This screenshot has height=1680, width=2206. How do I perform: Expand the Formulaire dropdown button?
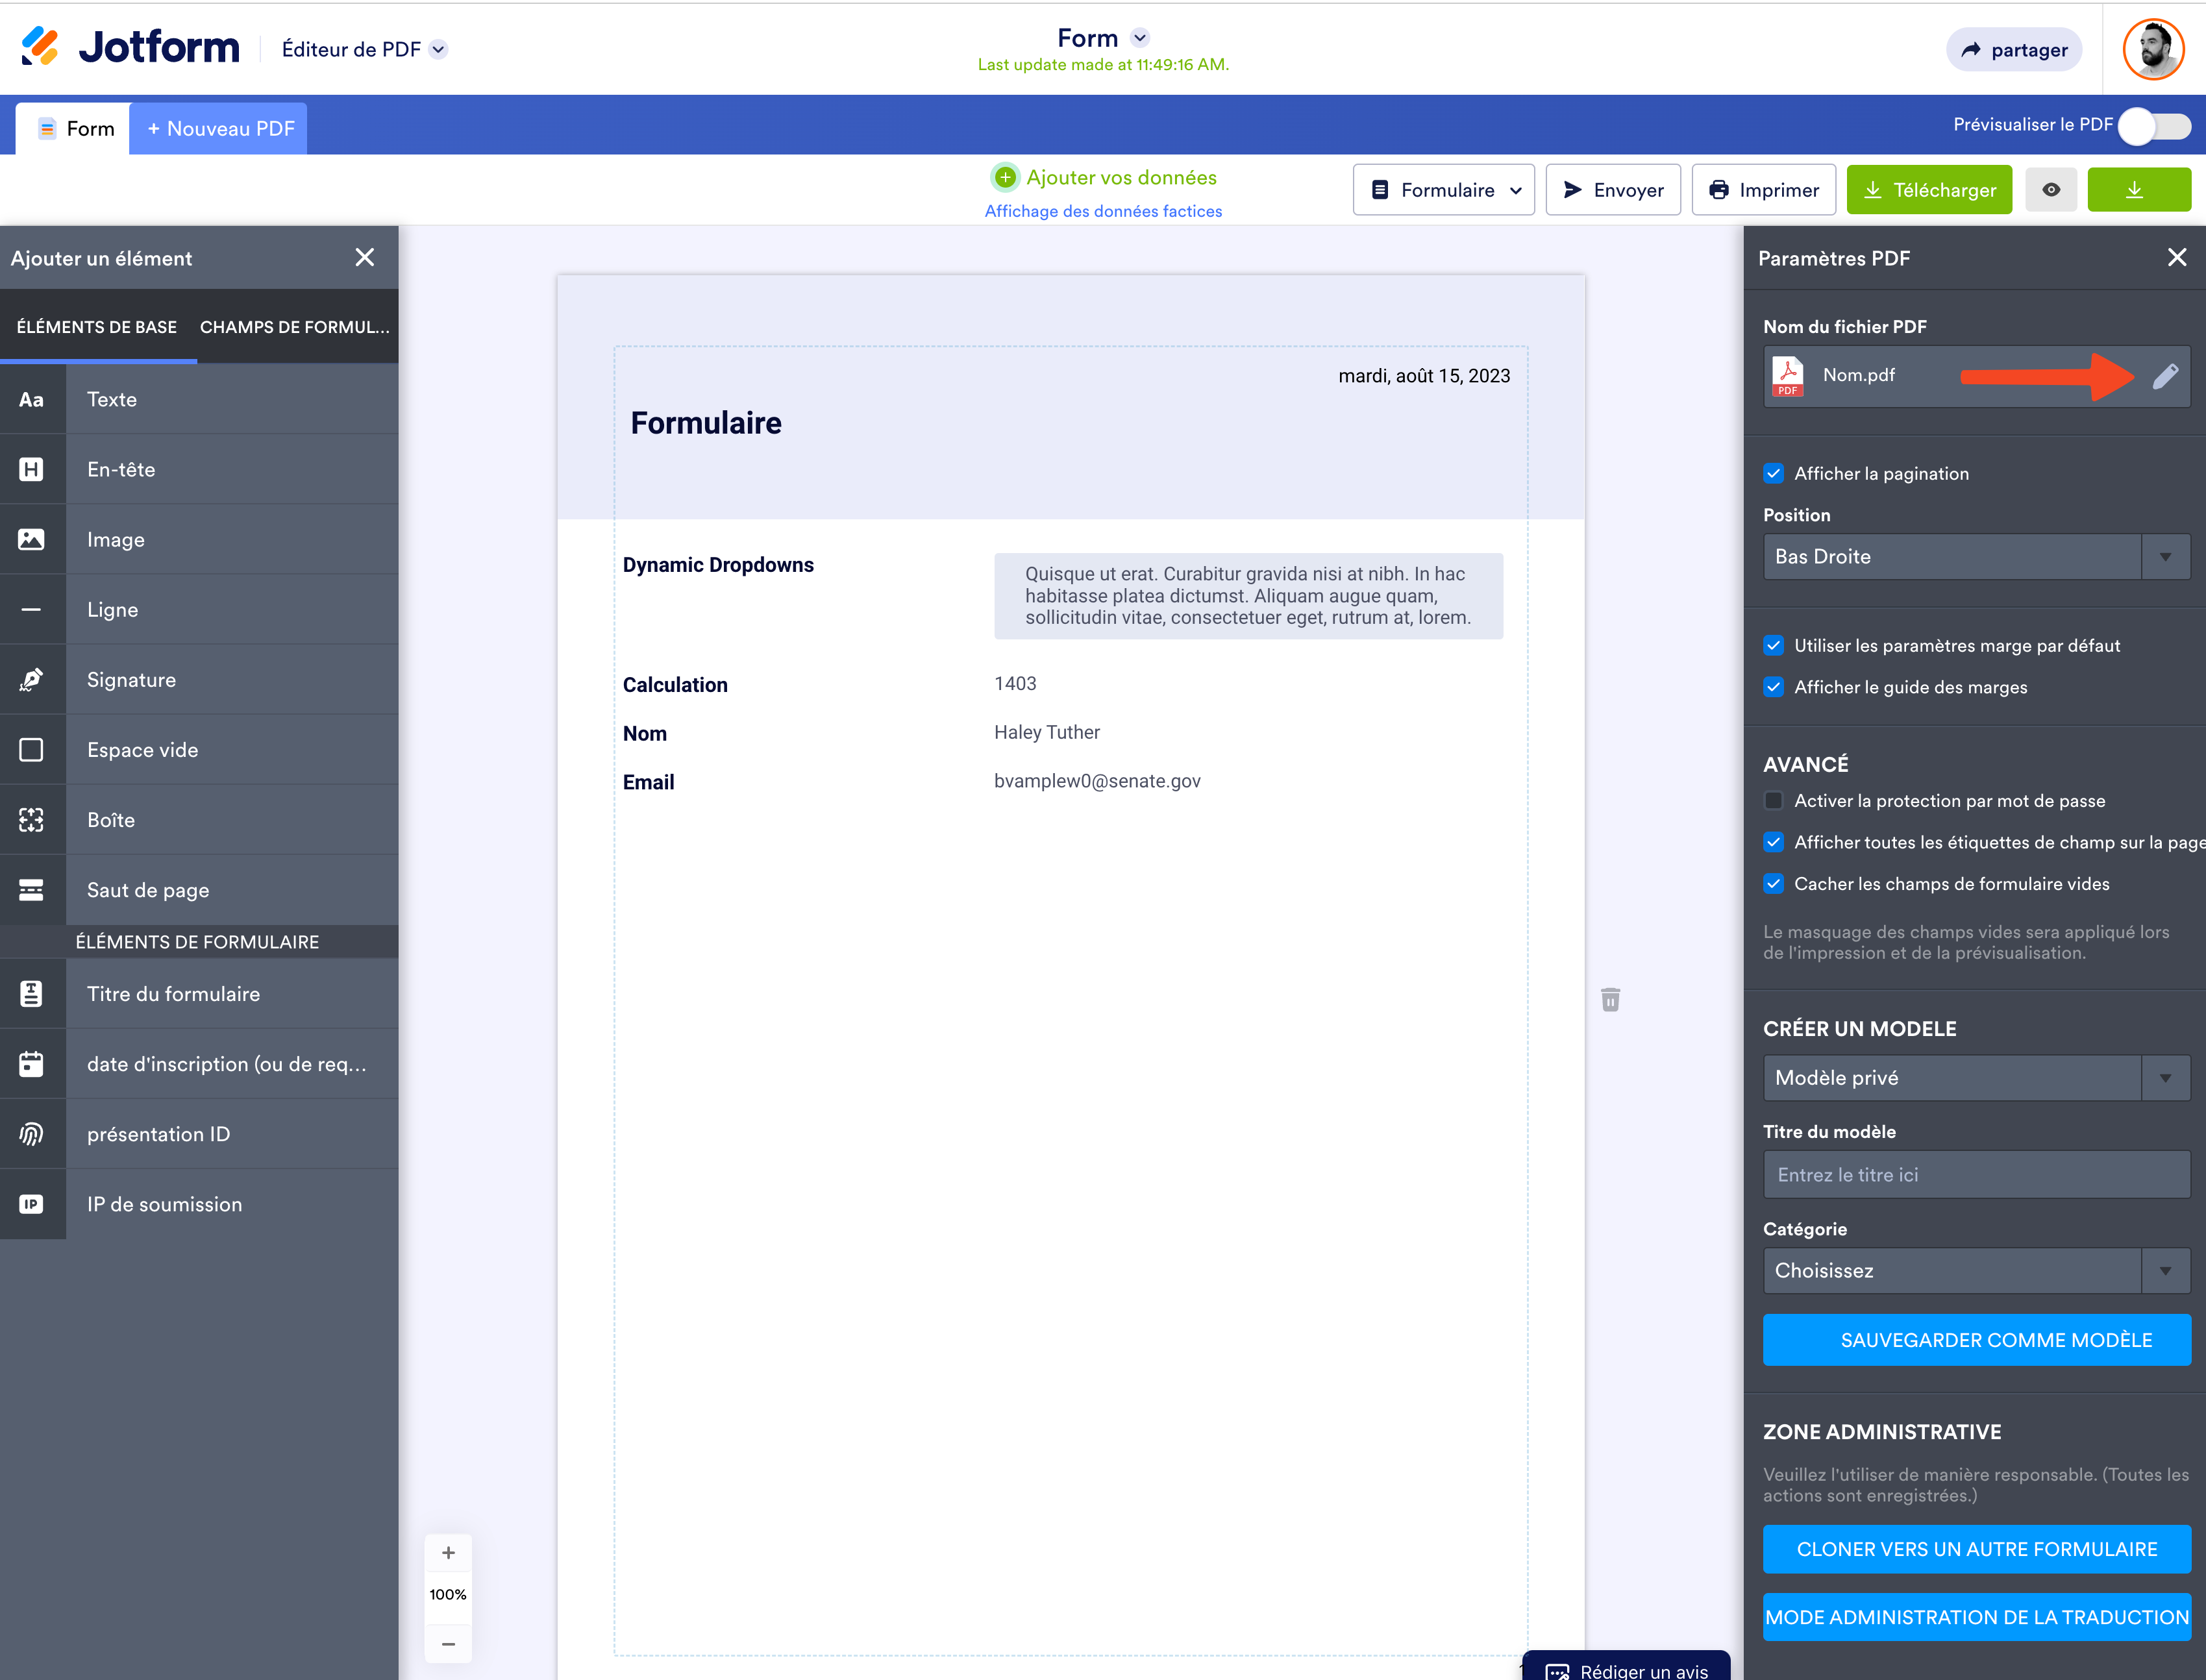1443,190
